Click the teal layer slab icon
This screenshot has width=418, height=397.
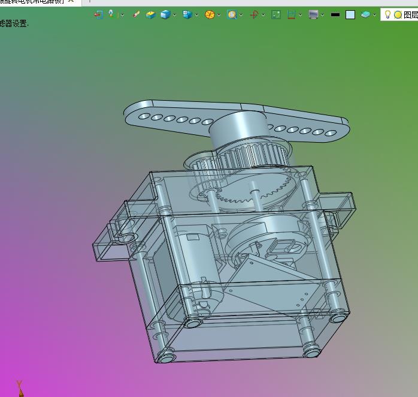365,14
